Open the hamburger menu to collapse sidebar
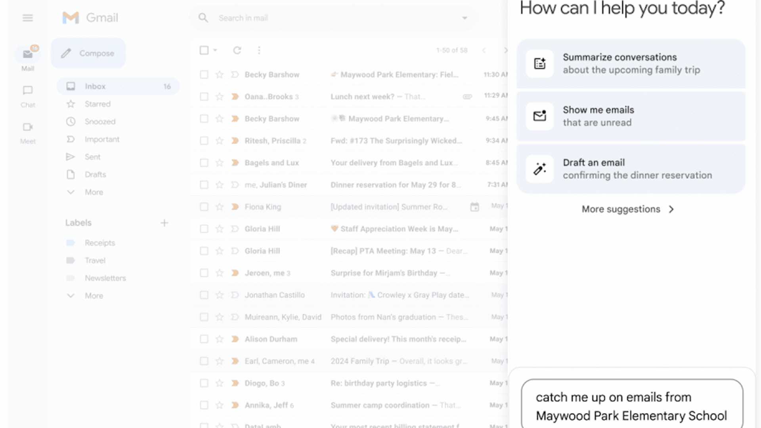761x428 pixels. [27, 17]
